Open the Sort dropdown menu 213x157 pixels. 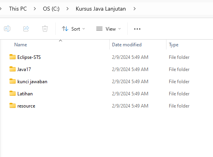(73, 29)
